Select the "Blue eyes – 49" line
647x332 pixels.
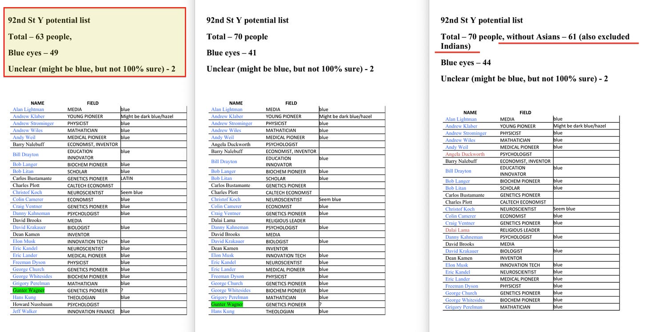point(33,53)
